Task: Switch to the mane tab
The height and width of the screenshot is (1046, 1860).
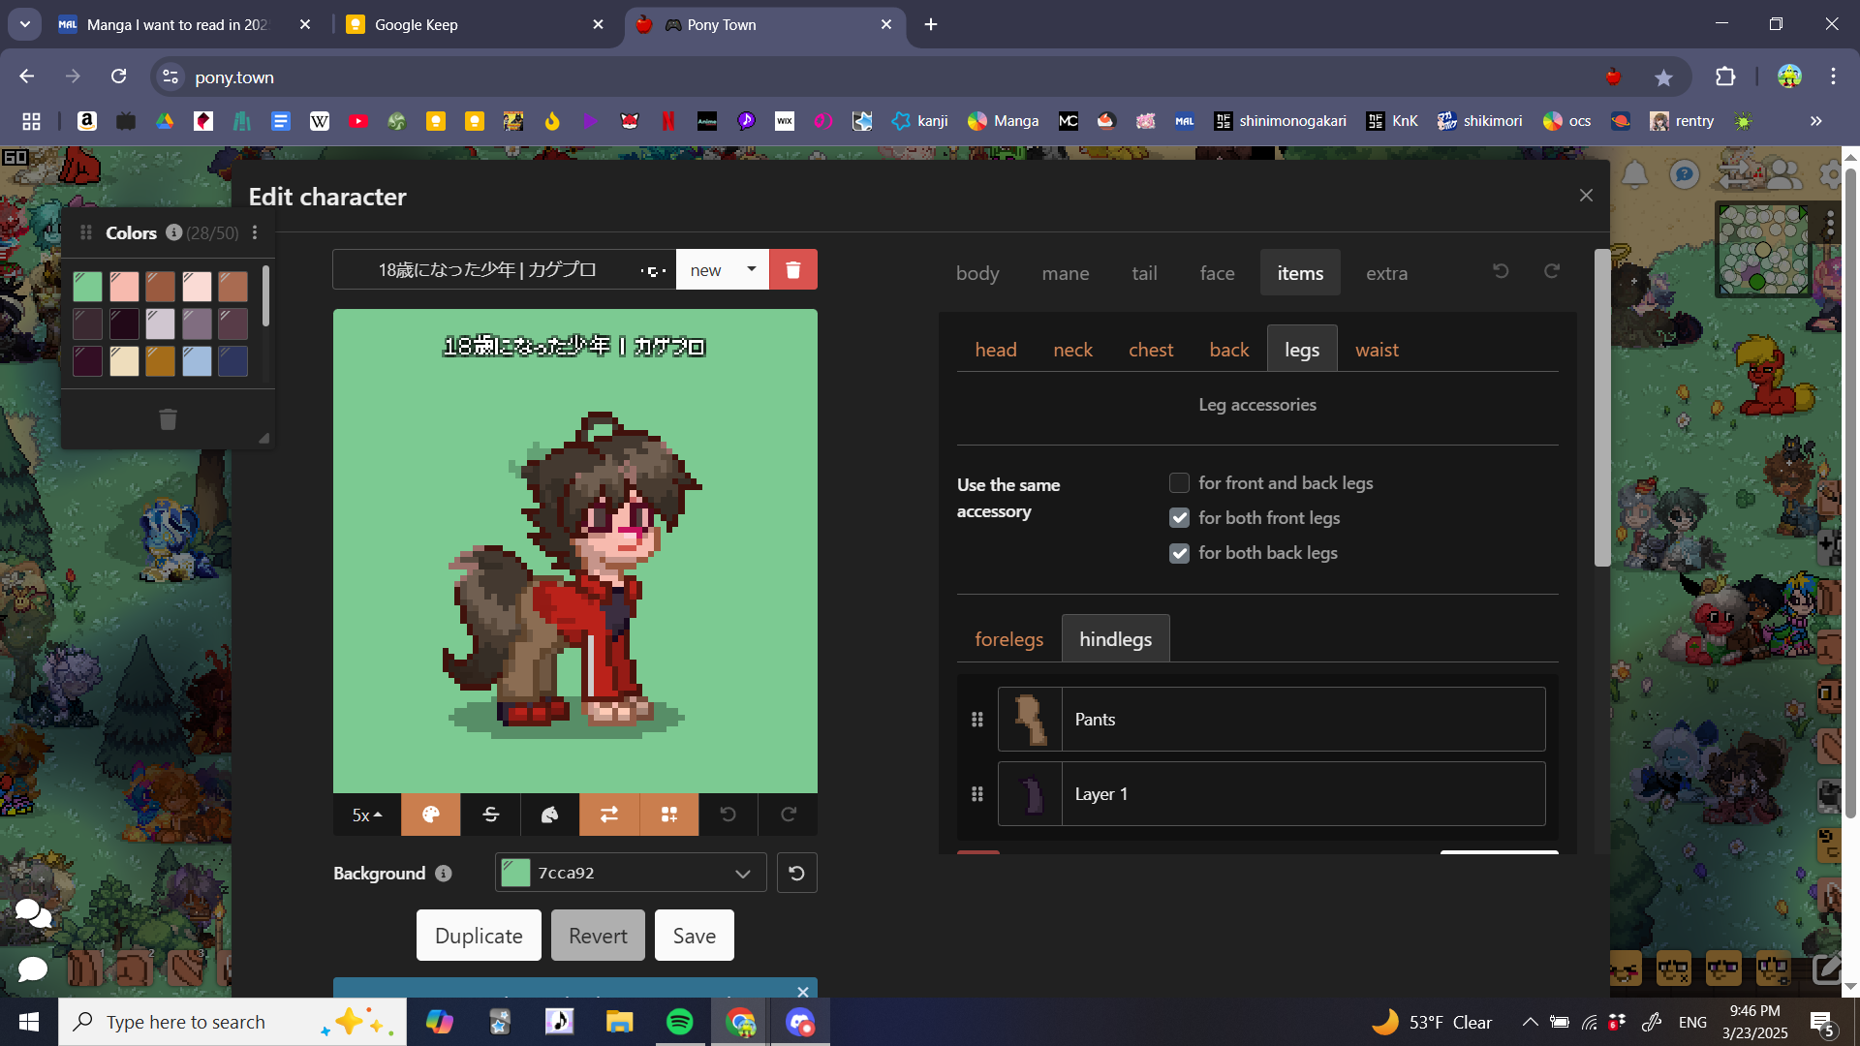Action: pyautogui.click(x=1065, y=273)
